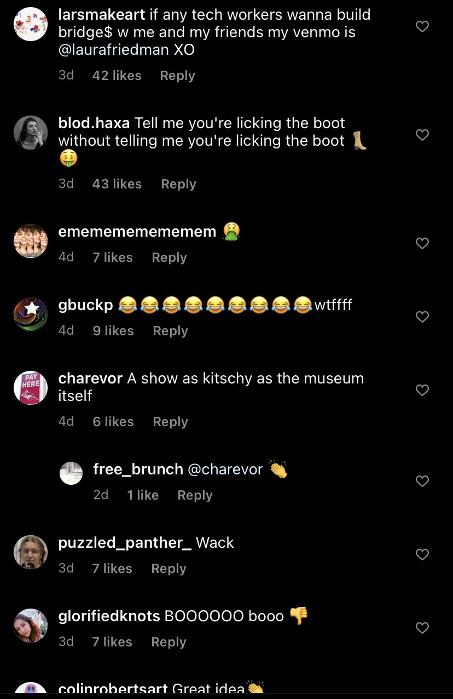Like puzzled_panther_'s Wack comment
The width and height of the screenshot is (453, 699).
[422, 554]
